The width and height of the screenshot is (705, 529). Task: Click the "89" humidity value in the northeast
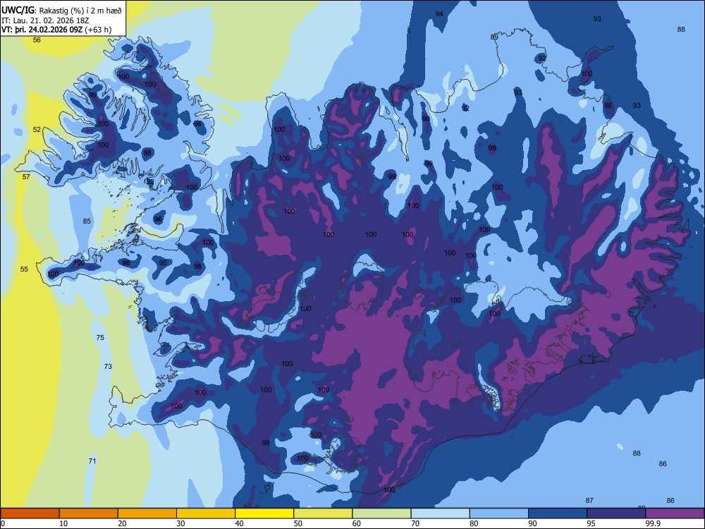point(494,37)
